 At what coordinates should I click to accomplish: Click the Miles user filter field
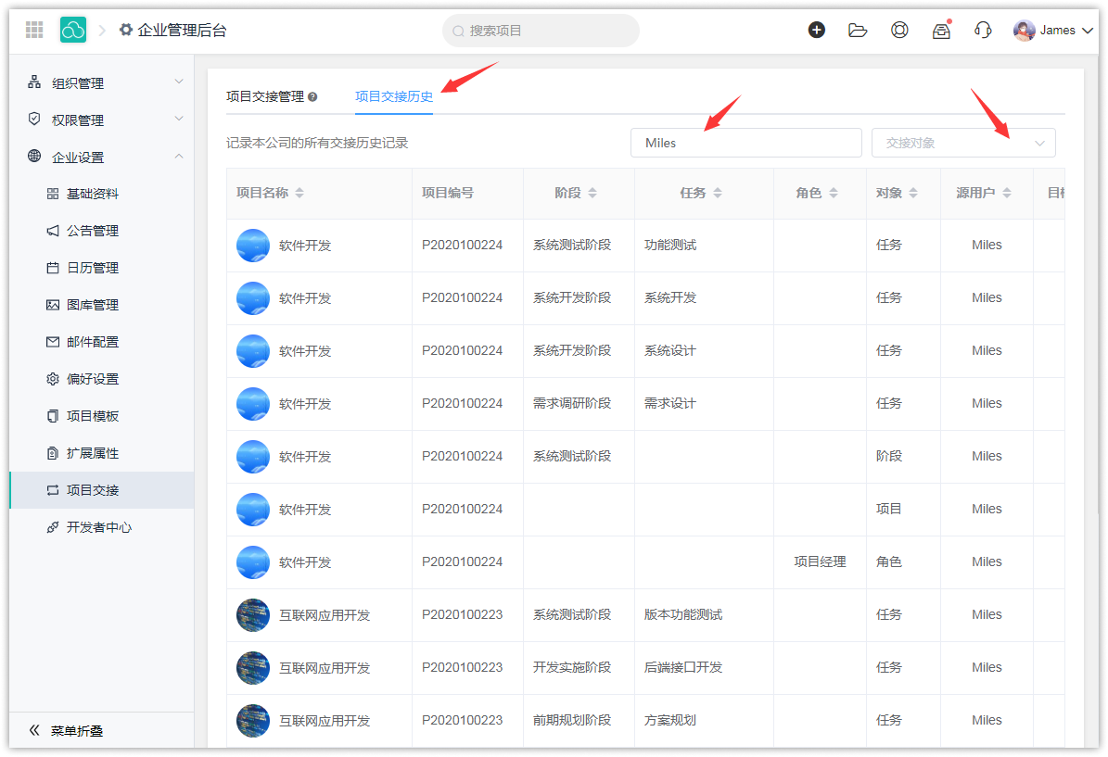[745, 143]
